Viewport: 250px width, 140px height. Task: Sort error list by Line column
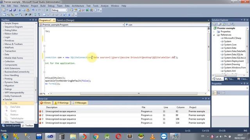[166, 107]
